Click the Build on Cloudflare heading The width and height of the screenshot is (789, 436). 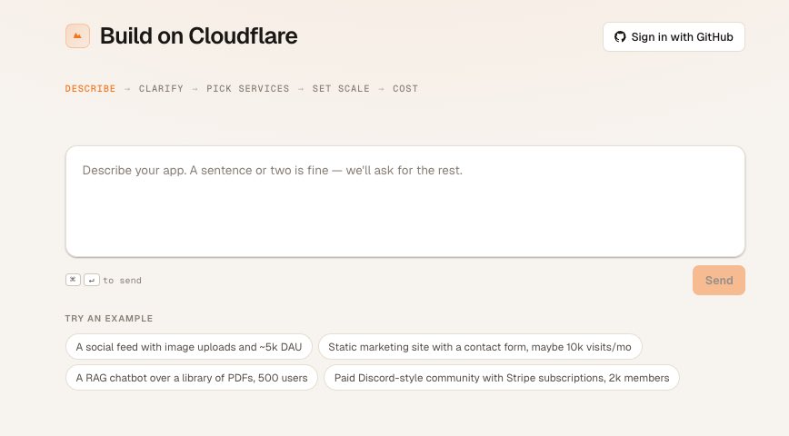[199, 36]
